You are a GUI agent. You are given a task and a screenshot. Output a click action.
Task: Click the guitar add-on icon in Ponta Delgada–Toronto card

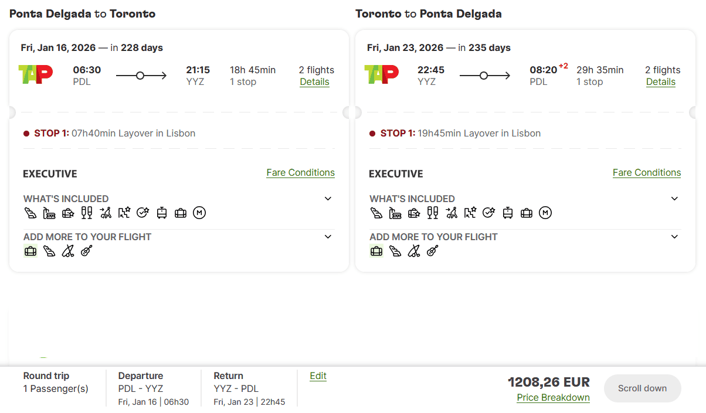click(x=87, y=251)
